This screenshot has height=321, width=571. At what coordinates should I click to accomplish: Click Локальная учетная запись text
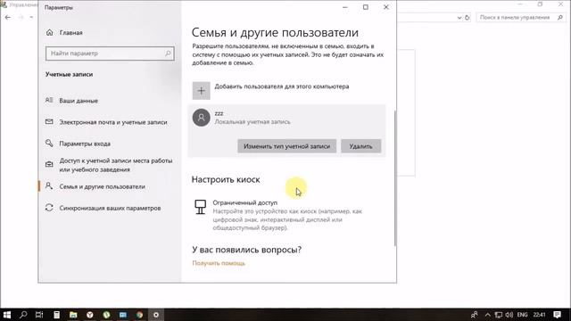[252, 122]
